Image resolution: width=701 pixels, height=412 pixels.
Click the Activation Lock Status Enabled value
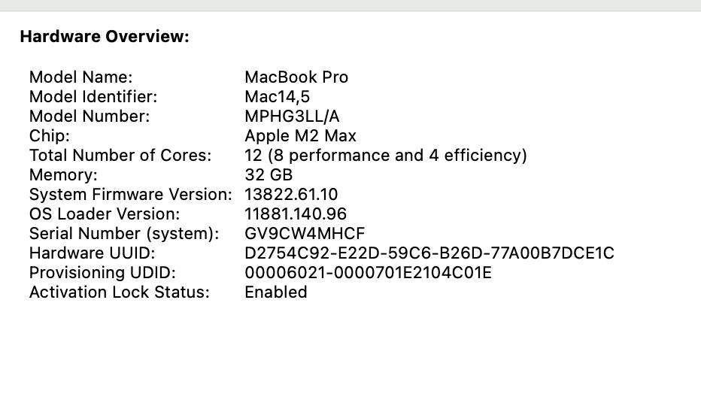click(x=276, y=292)
